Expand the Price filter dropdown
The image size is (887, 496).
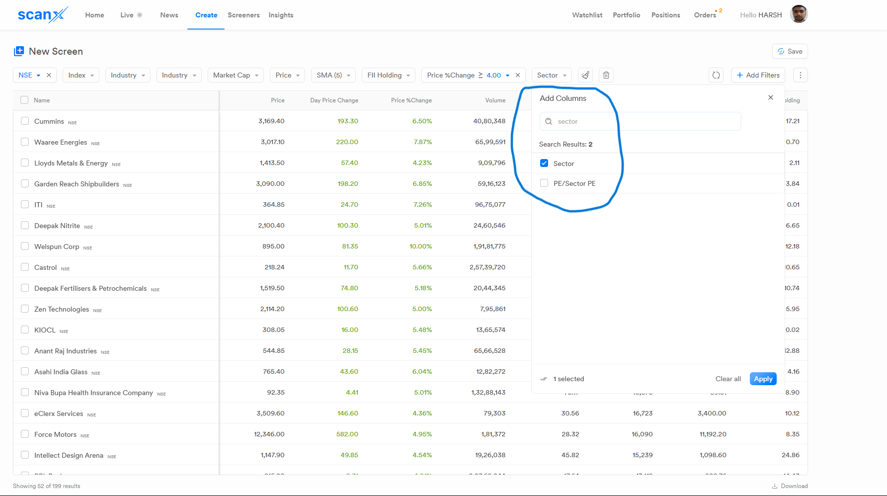(x=288, y=75)
